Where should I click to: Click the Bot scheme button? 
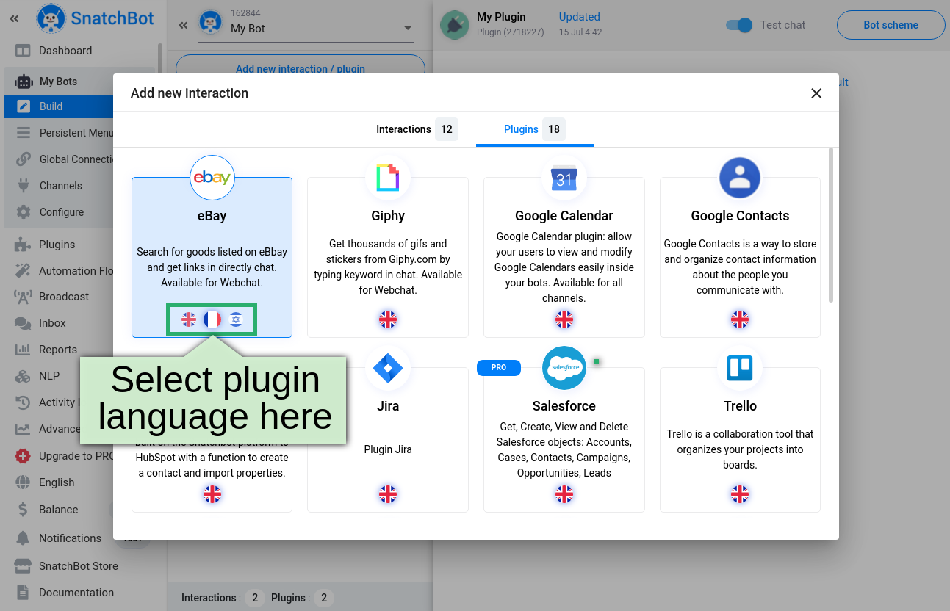click(890, 25)
